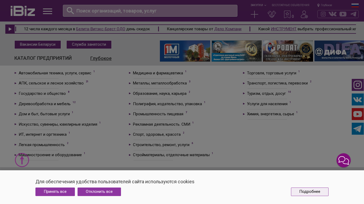Open Образование, наука, карьера category

click(160, 93)
